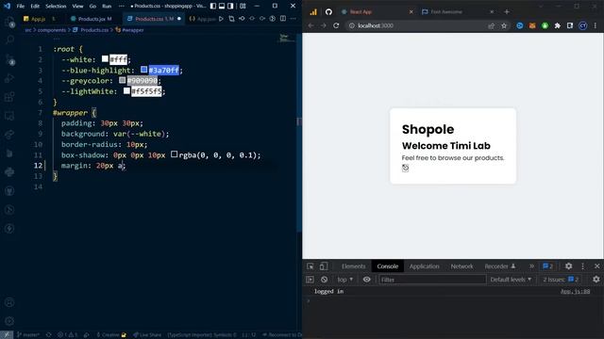Viewport: 604px width, 339px height.
Task: Open console settings gear icon
Action: (596, 280)
